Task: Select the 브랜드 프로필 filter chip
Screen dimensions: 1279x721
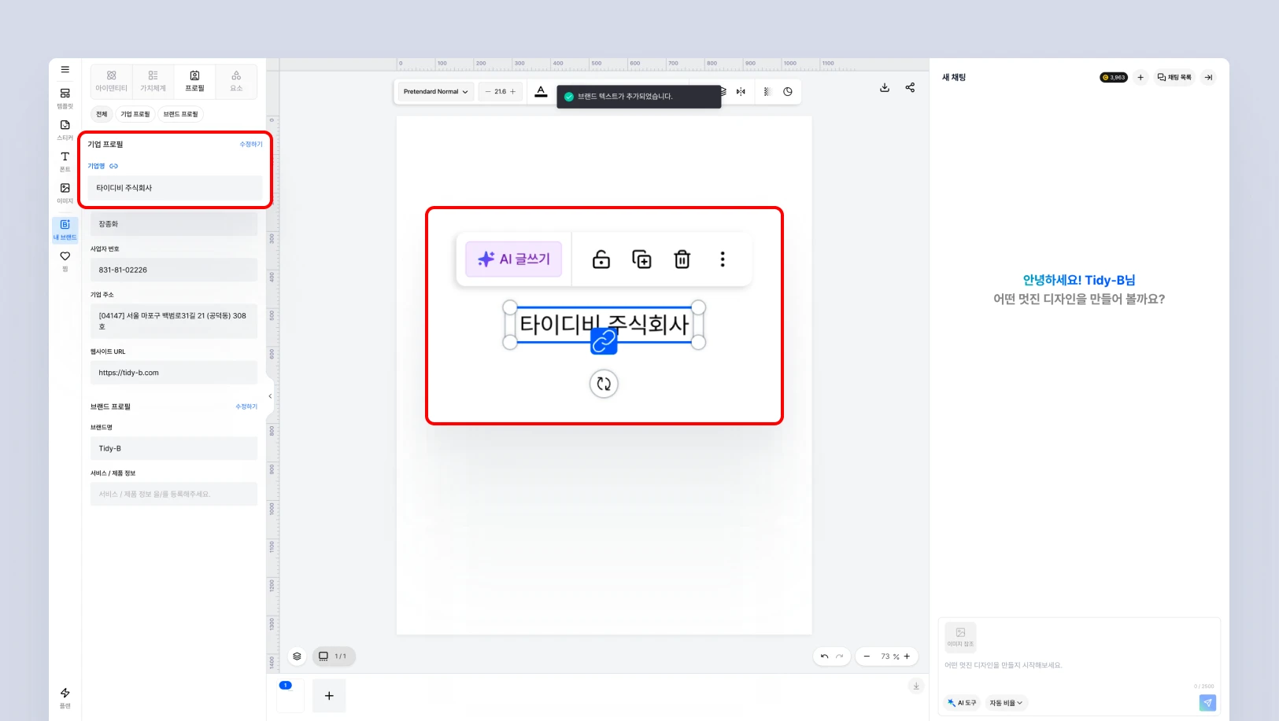Action: pyautogui.click(x=181, y=114)
